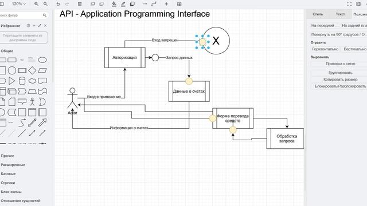Select the parallelogram shape in Общие

coord(42,70)
